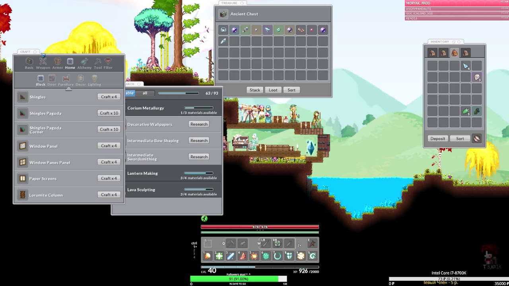The height and width of the screenshot is (286, 509).
Task: Sort the inventory items
Action: tap(460, 139)
